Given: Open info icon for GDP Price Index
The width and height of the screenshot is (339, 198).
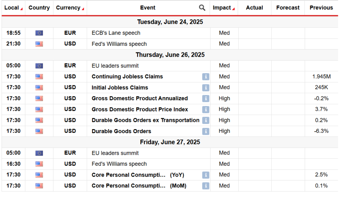Looking at the screenshot, I should click(206, 110).
